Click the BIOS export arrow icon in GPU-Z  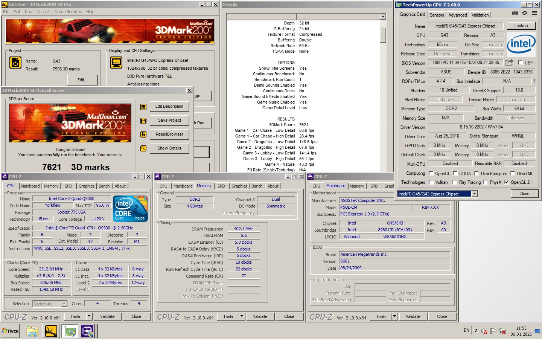click(x=509, y=63)
